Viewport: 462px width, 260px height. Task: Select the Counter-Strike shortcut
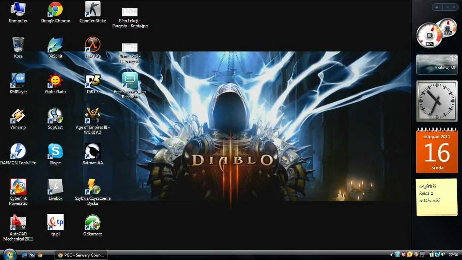(x=93, y=13)
